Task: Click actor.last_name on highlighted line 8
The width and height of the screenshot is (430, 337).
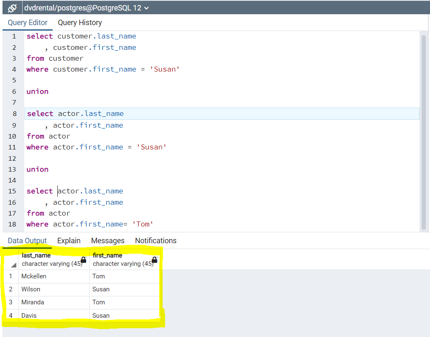Action: tap(91, 114)
